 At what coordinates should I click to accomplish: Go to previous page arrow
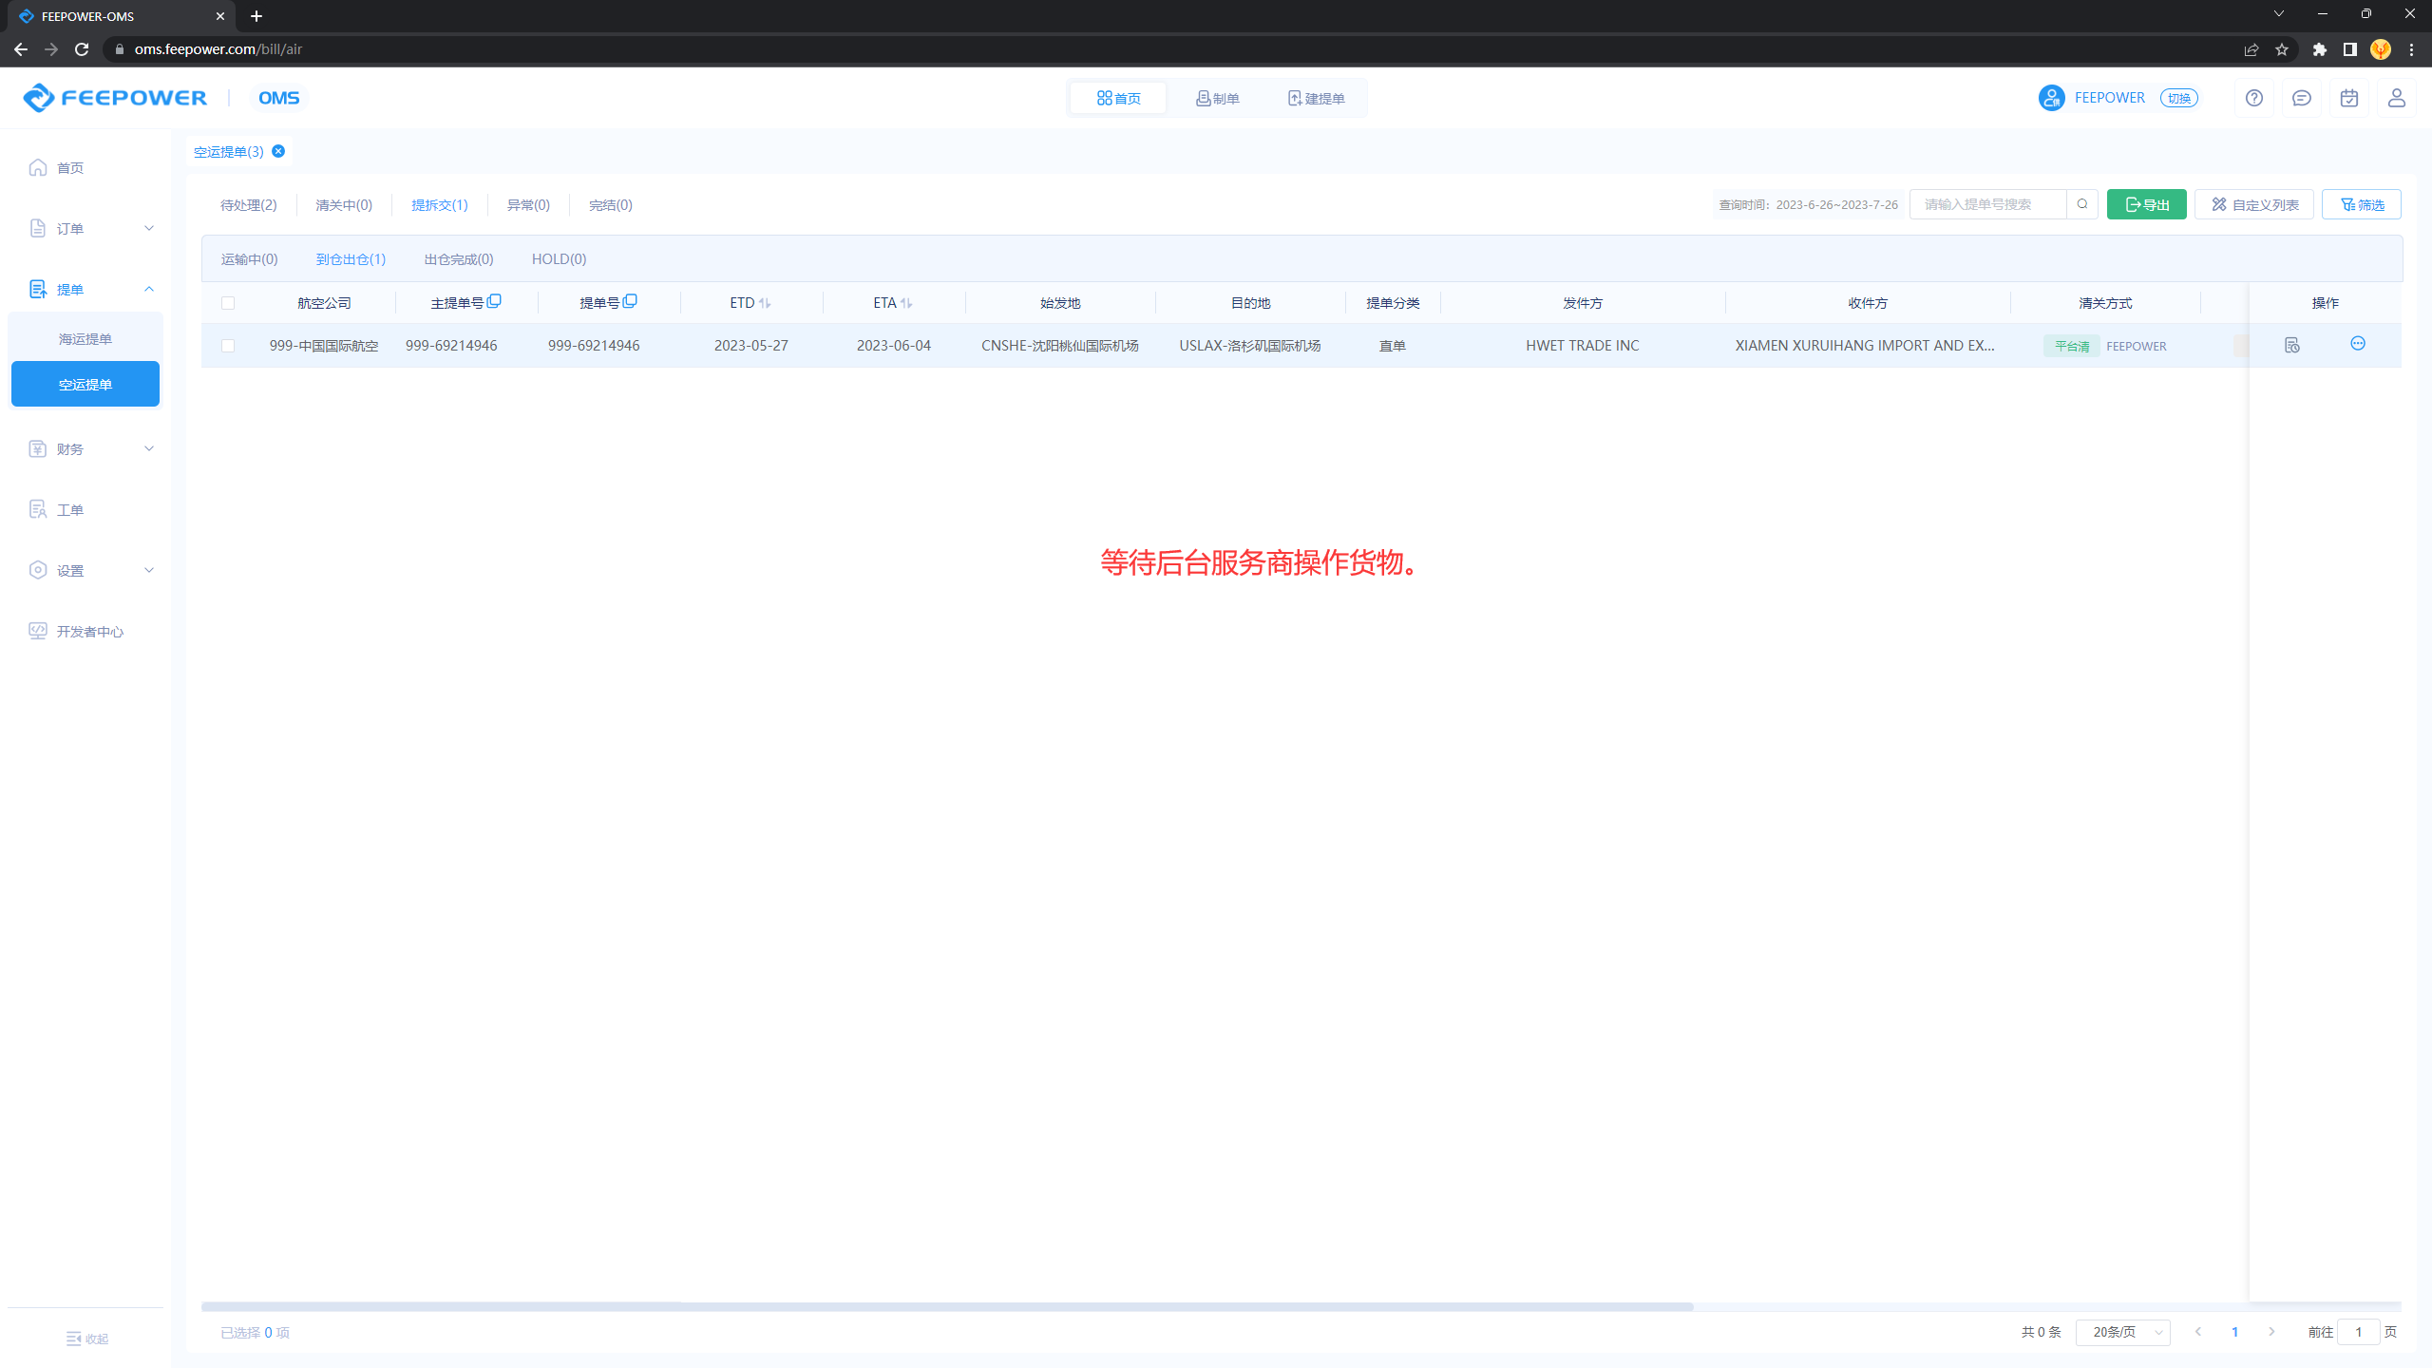(x=2198, y=1332)
